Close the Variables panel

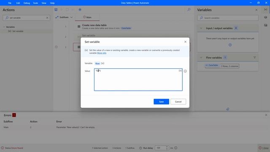256,10
